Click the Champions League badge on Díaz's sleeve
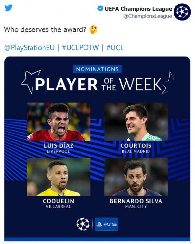 coord(30,137)
